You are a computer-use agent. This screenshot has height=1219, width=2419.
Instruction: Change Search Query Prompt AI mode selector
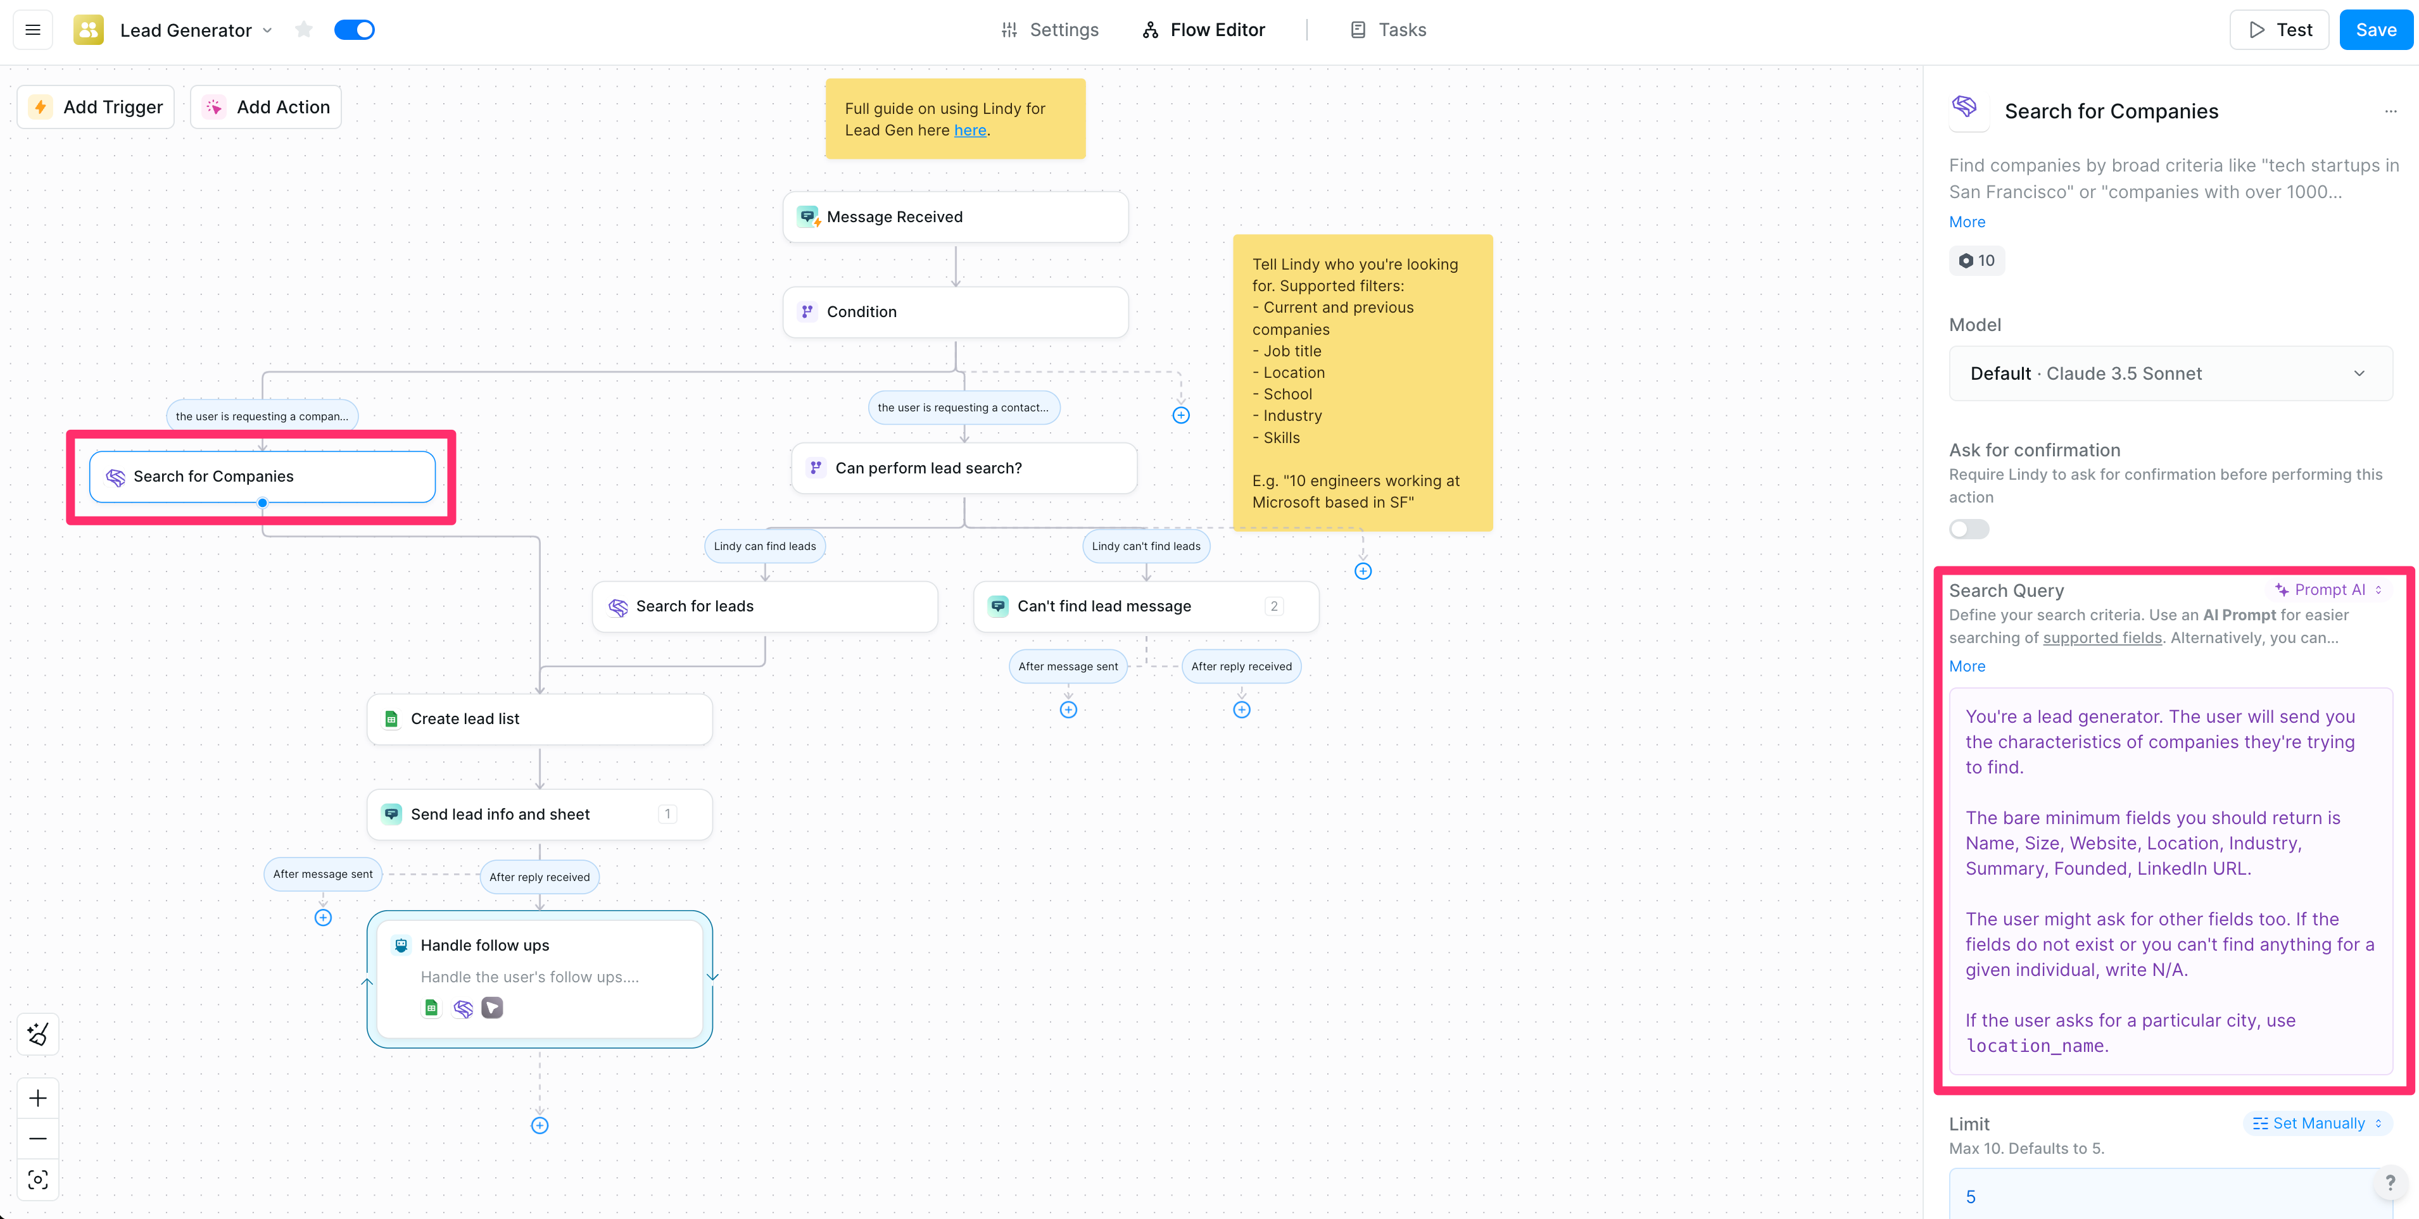[x=2328, y=591]
